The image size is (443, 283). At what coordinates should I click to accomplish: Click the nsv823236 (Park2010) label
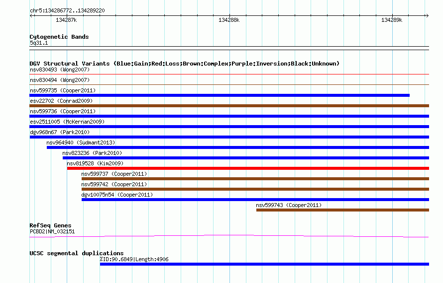click(92, 153)
